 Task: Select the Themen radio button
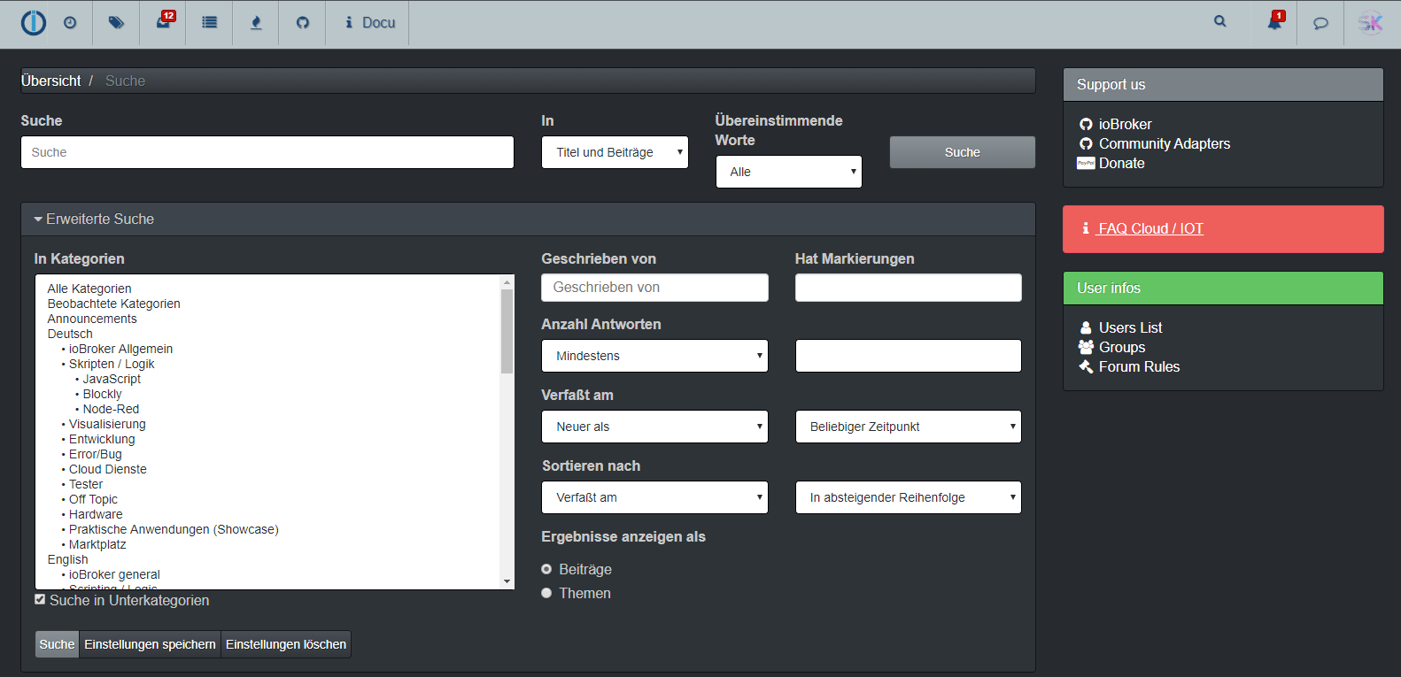(546, 593)
